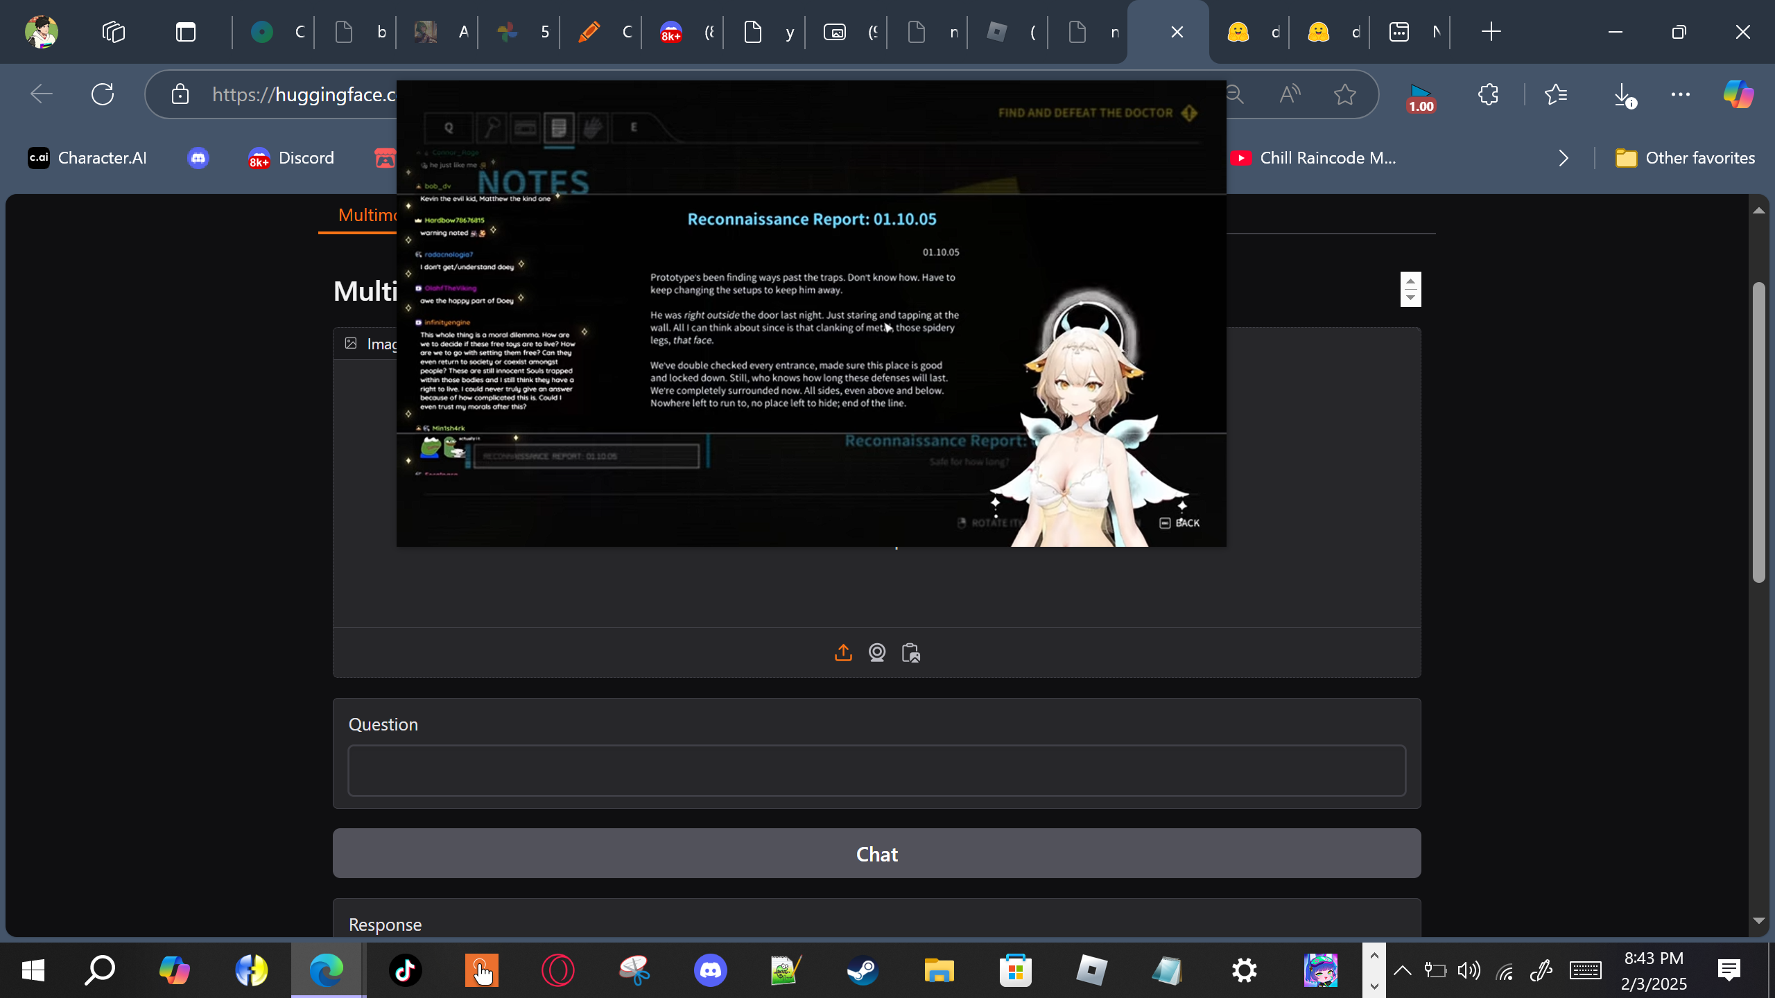Click the browser back arrow
This screenshot has height=998, width=1775.
42,94
